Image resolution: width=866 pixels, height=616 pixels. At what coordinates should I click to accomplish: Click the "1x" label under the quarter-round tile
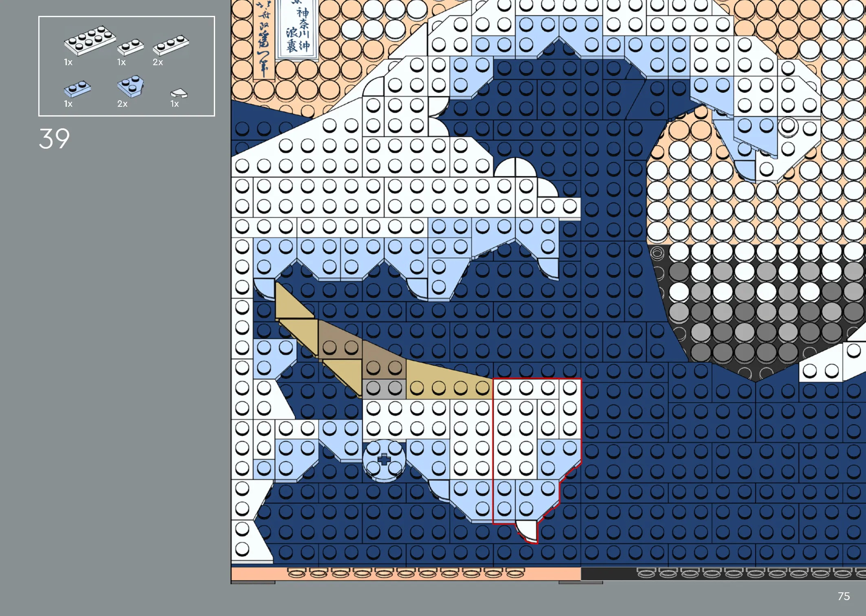pos(174,104)
